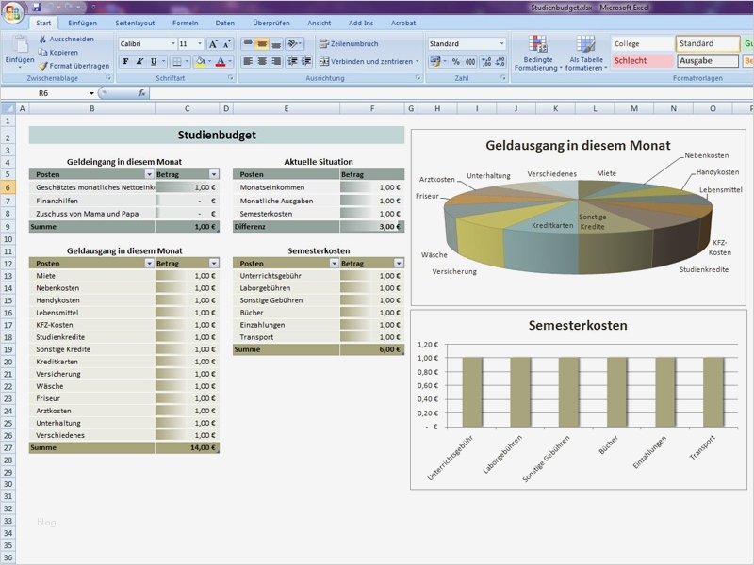Toggle bold formatting
This screenshot has width=754, height=565.
pos(125,62)
